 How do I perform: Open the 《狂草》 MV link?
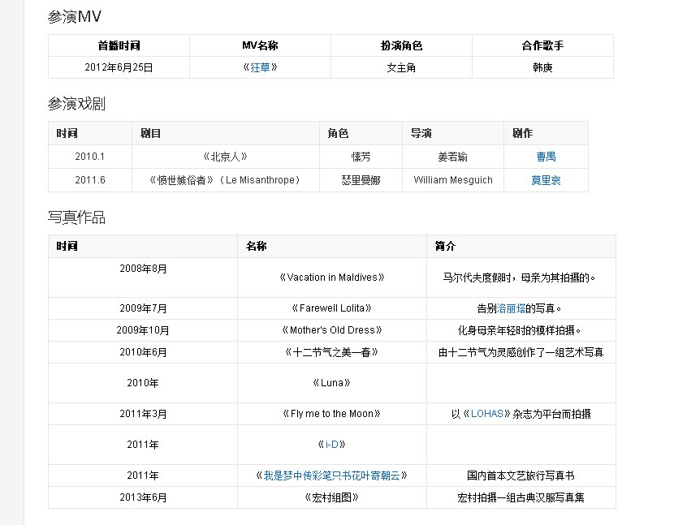(x=260, y=67)
